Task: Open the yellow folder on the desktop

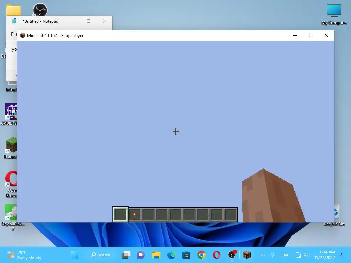Action: [13, 10]
